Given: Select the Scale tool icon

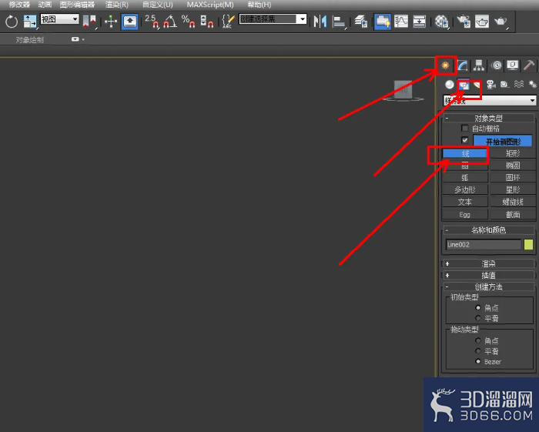Looking at the screenshot, I should tap(29, 22).
